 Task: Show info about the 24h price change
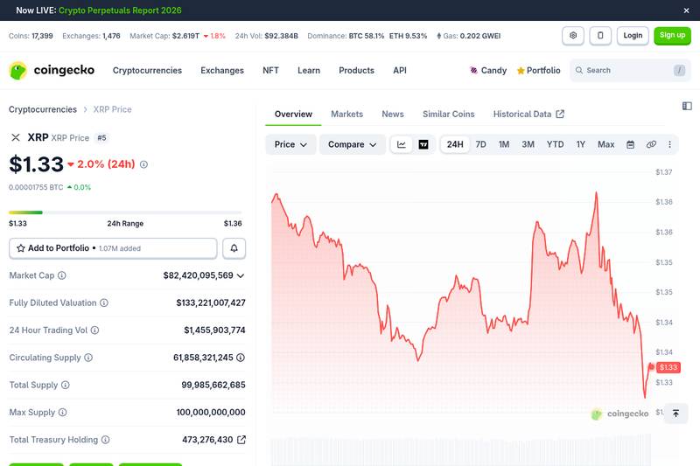click(x=143, y=164)
